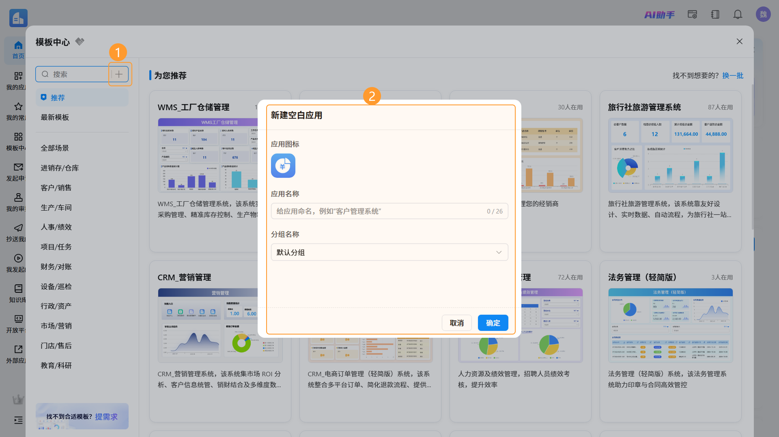
Task: Click the 法务管理（轻简版）title
Action: tap(642, 277)
